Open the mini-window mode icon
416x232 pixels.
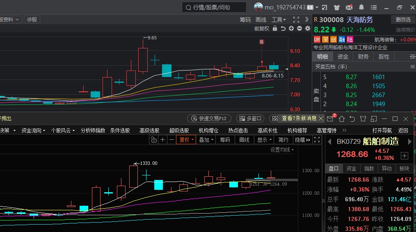point(325,7)
